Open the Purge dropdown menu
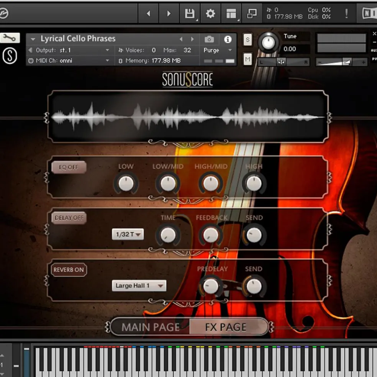377x377 pixels. click(x=218, y=50)
